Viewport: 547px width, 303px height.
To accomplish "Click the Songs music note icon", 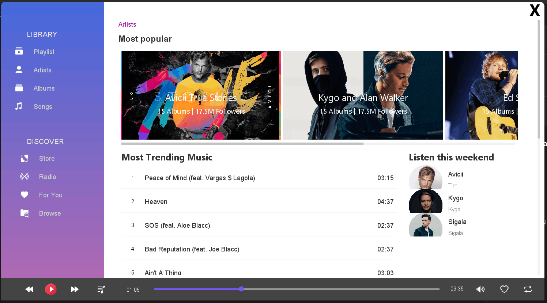I will point(19,106).
